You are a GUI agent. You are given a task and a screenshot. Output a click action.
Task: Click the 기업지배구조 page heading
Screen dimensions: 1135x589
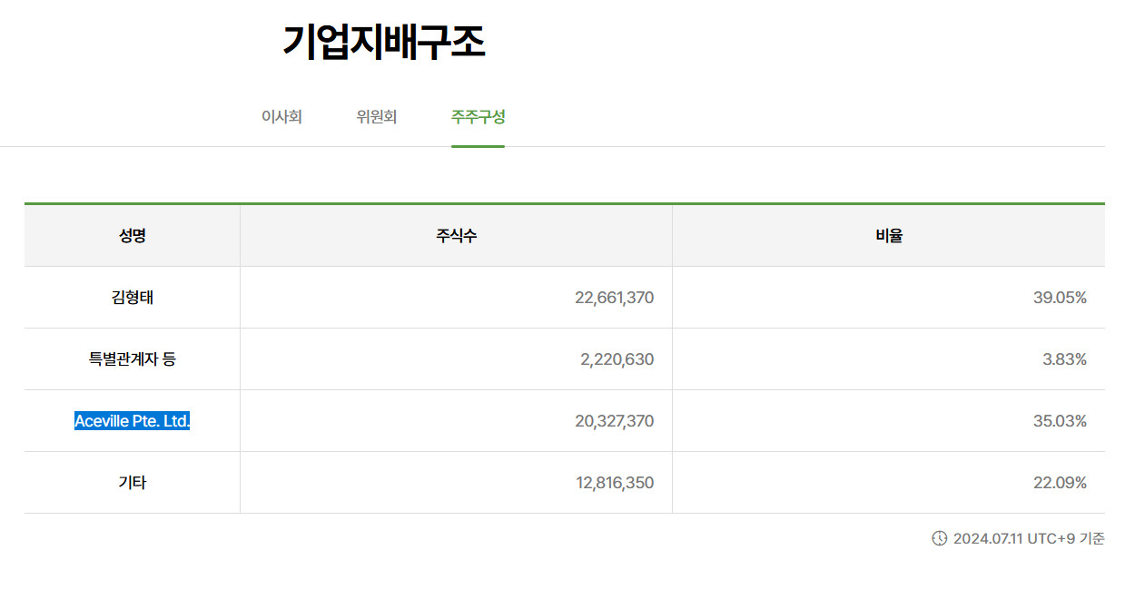(384, 42)
